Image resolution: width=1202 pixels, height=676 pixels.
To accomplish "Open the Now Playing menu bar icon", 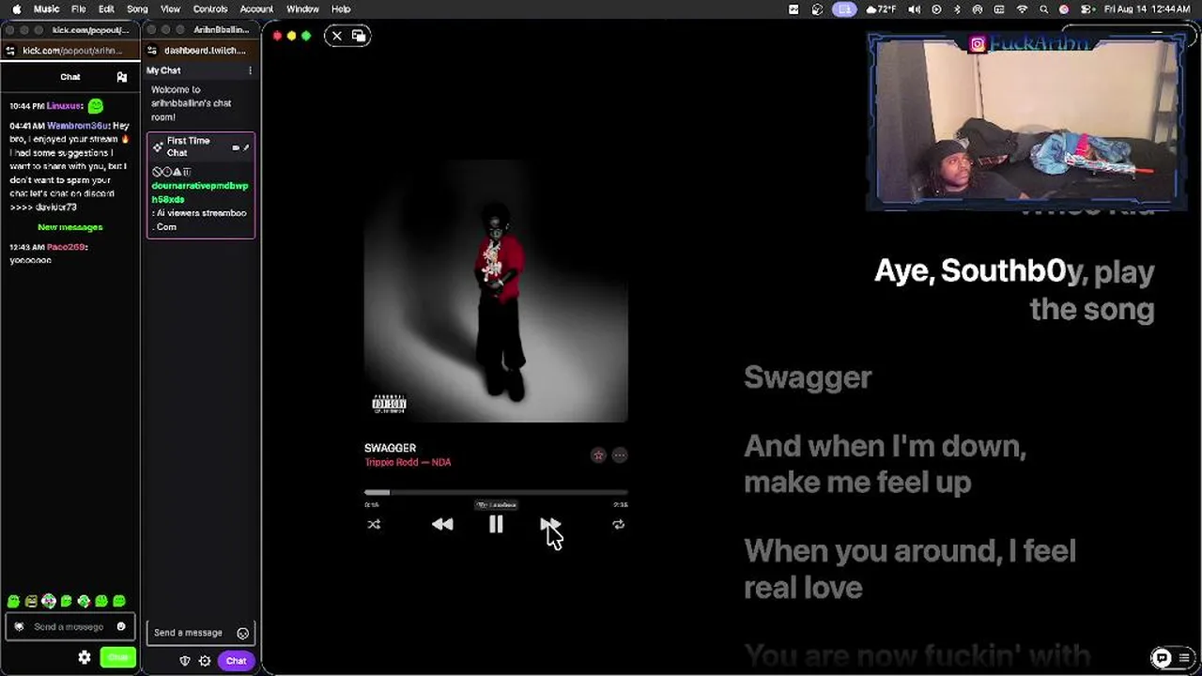I will pos(936,9).
